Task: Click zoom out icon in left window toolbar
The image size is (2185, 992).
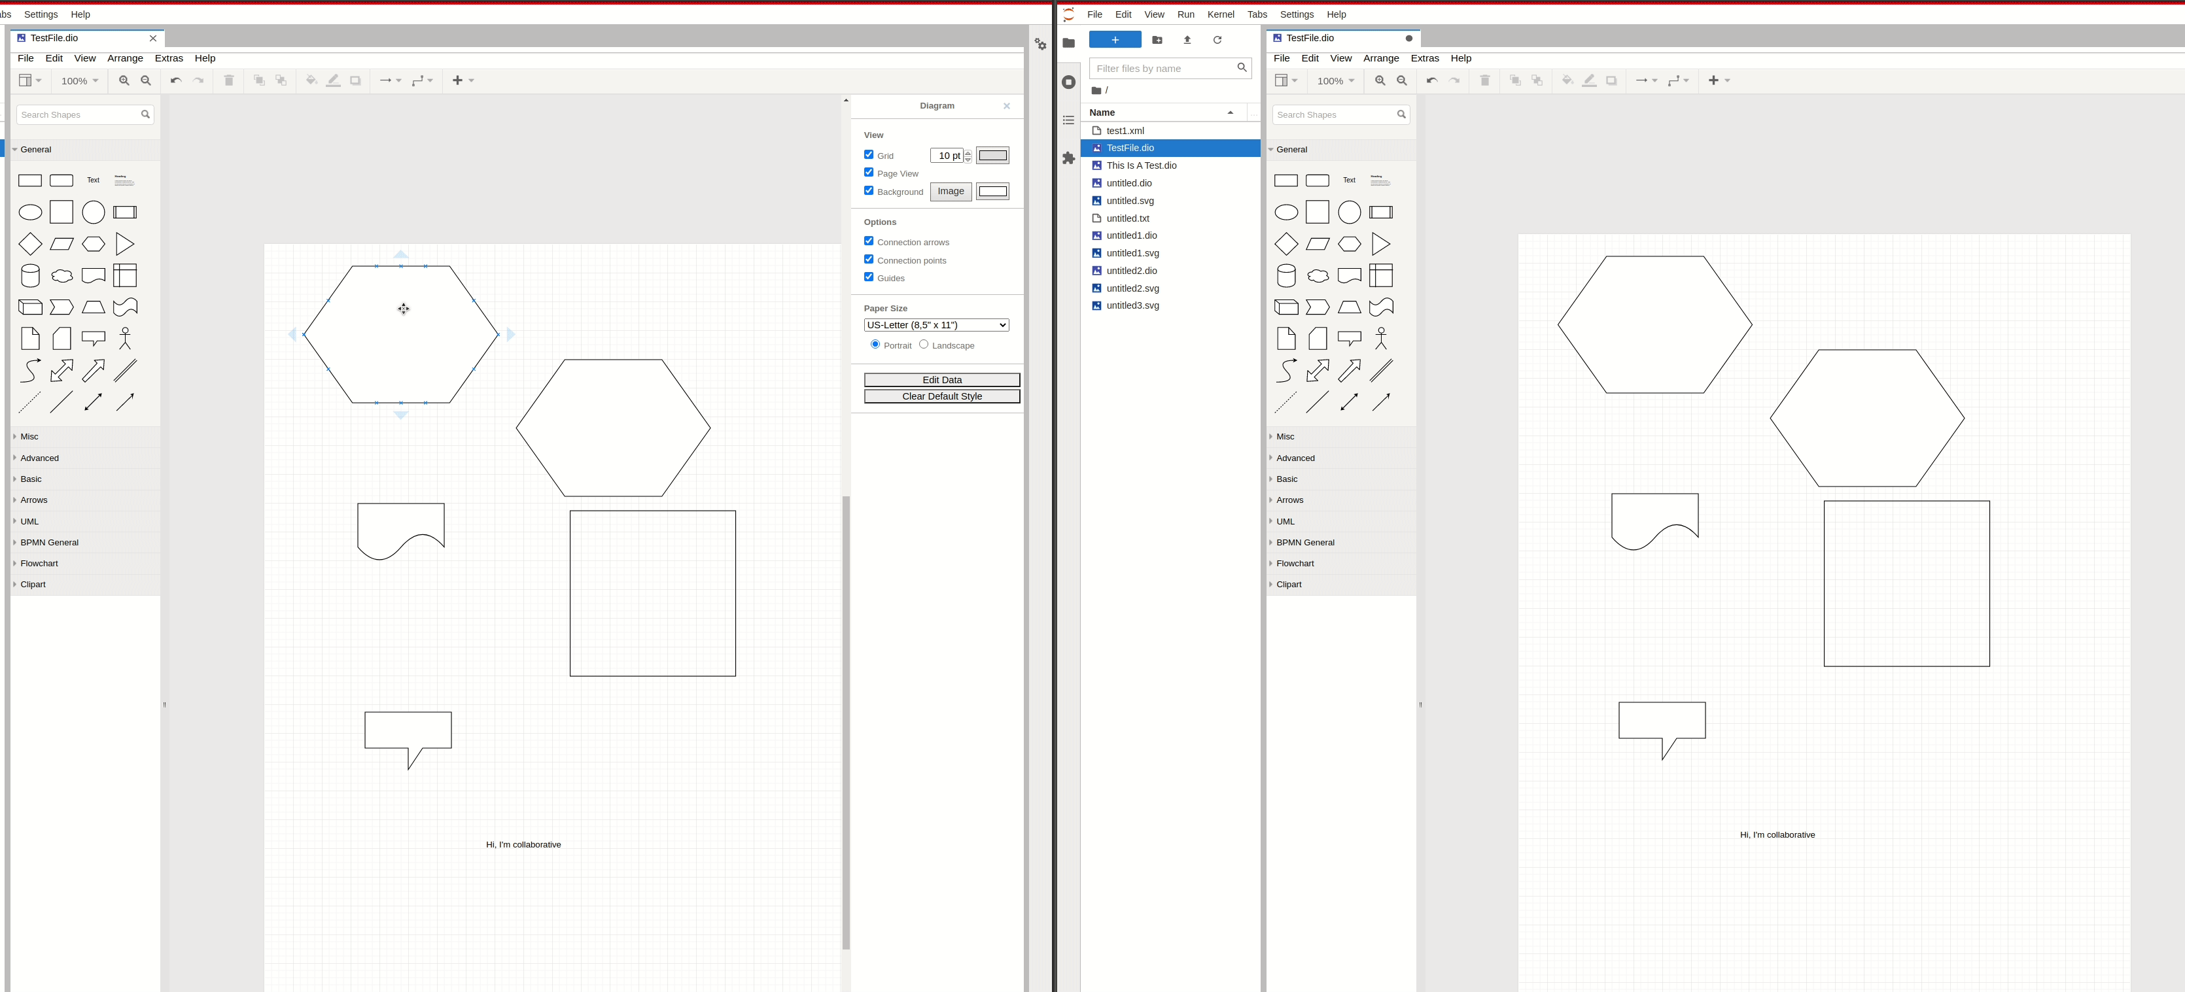Action: tap(146, 80)
